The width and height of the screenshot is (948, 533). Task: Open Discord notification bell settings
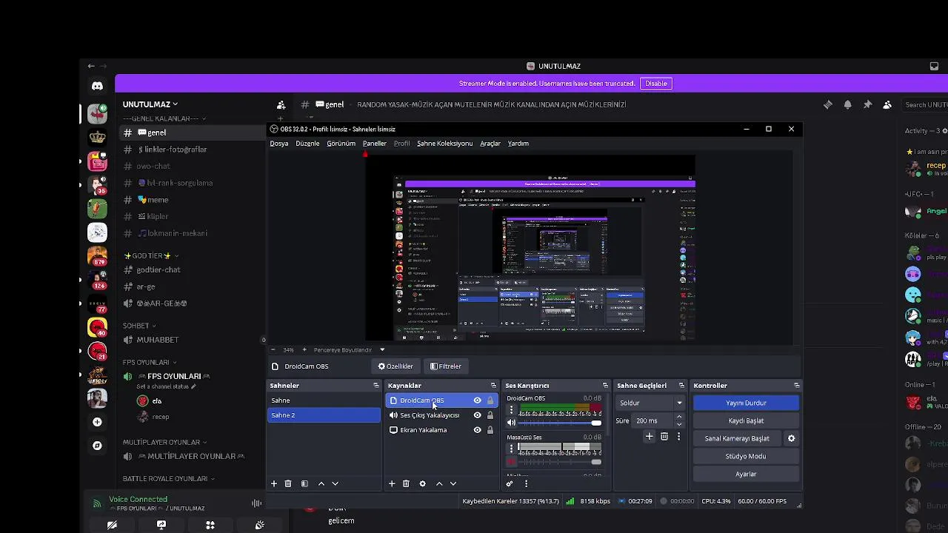pyautogui.click(x=847, y=104)
